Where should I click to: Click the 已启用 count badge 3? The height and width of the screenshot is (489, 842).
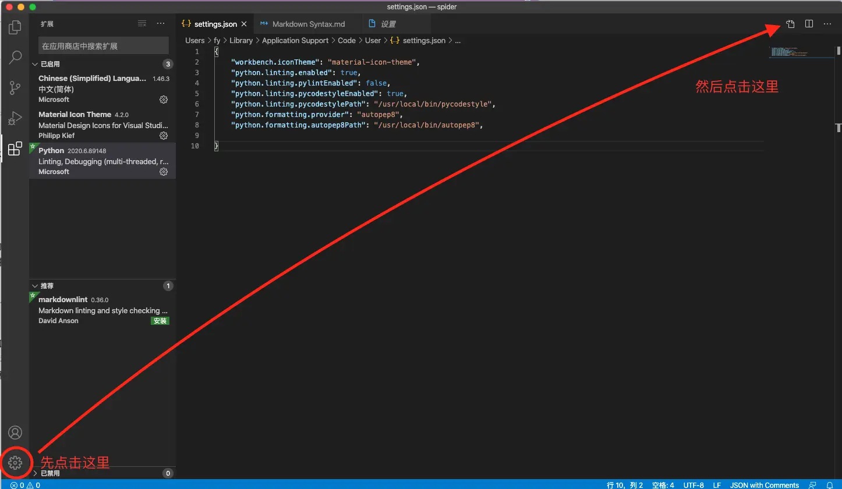(168, 64)
